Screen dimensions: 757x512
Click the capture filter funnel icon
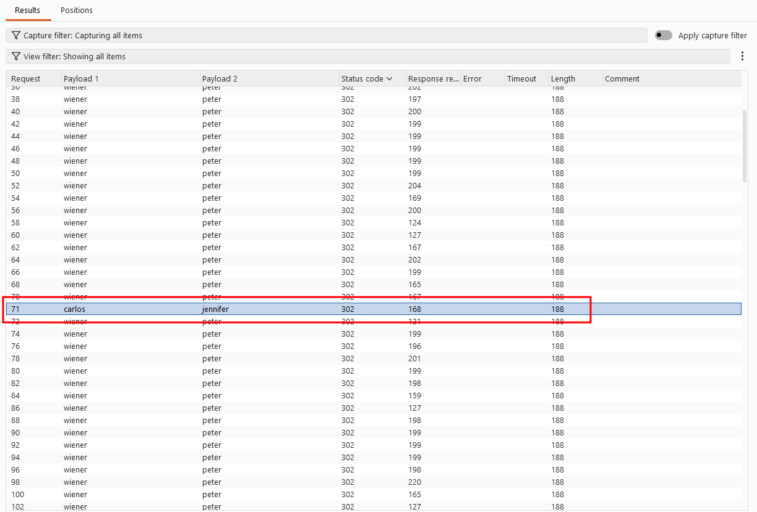[16, 35]
